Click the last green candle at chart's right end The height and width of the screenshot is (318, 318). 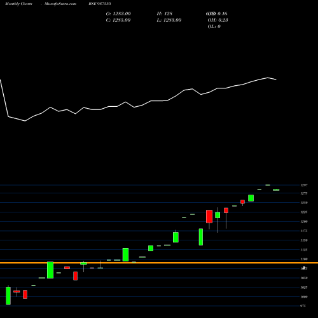(x=276, y=190)
